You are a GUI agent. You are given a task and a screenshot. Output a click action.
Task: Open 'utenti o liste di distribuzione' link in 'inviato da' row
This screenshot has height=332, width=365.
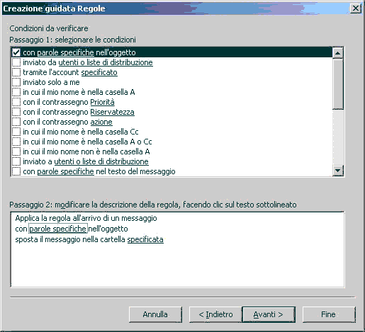pos(106,62)
